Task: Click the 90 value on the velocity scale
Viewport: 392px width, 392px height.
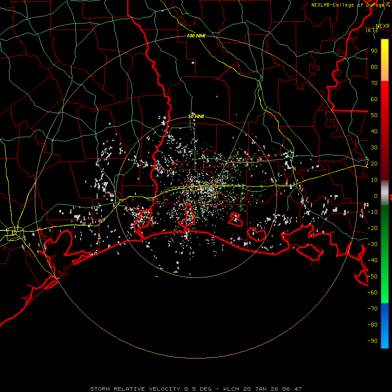Action: point(374,51)
